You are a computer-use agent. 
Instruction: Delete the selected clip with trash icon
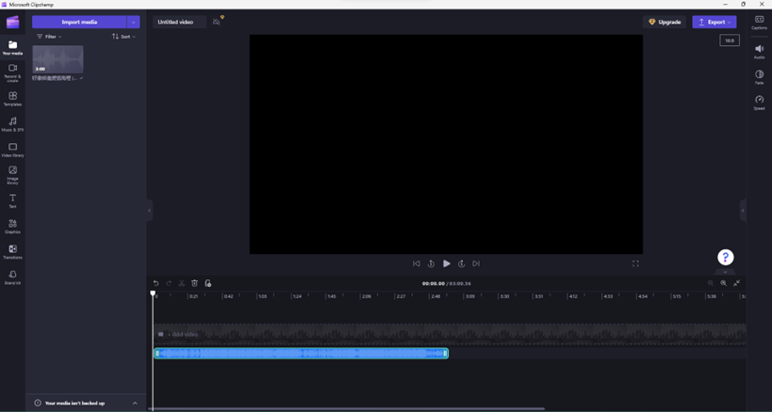(195, 283)
